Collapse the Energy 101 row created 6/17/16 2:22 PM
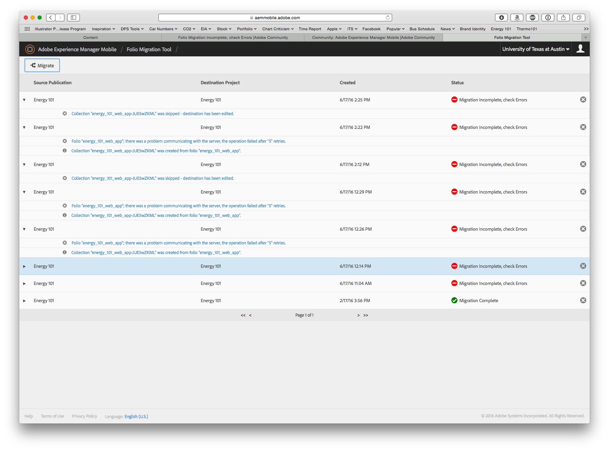This screenshot has height=451, width=609. pyautogui.click(x=24, y=128)
